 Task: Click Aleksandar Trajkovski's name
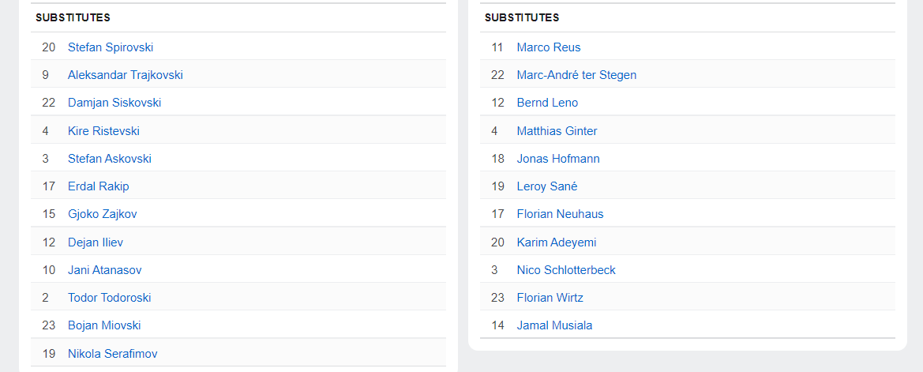pos(126,75)
